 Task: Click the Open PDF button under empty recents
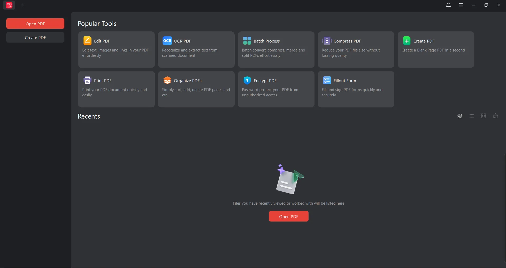[289, 216]
